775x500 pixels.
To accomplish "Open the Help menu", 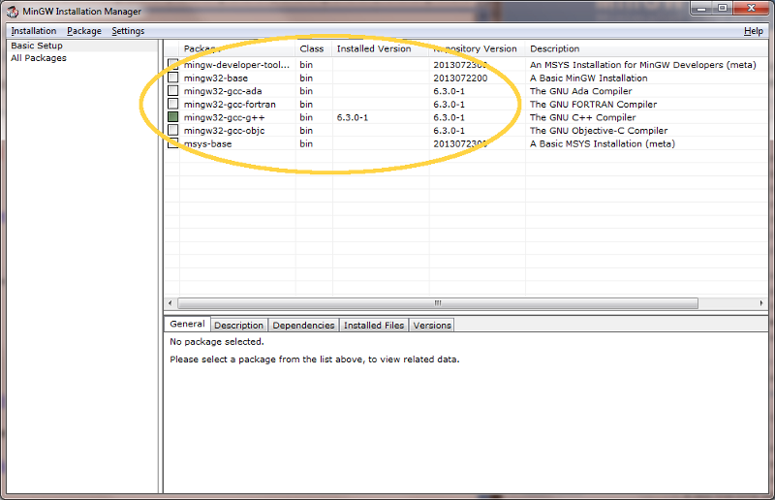I will [x=754, y=31].
